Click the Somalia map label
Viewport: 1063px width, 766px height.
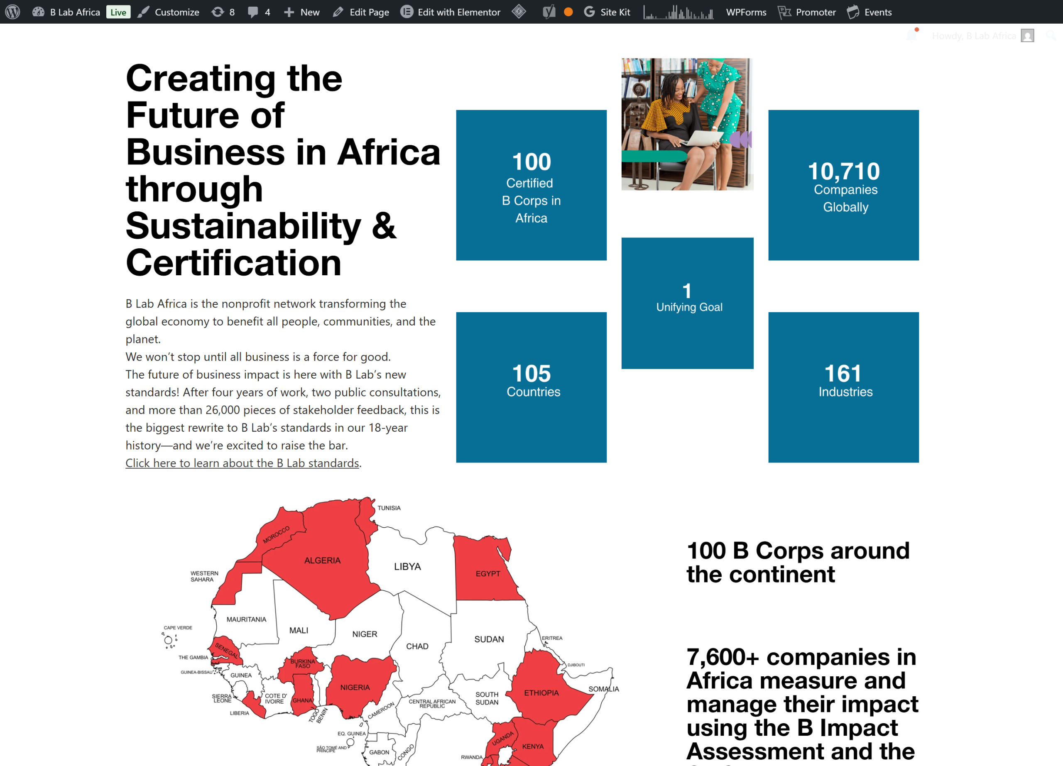click(604, 689)
